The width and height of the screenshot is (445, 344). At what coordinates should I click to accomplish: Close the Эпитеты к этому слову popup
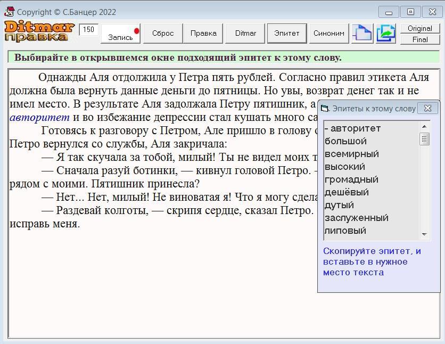(x=427, y=108)
